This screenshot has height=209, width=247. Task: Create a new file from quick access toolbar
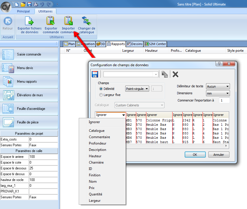17,4
